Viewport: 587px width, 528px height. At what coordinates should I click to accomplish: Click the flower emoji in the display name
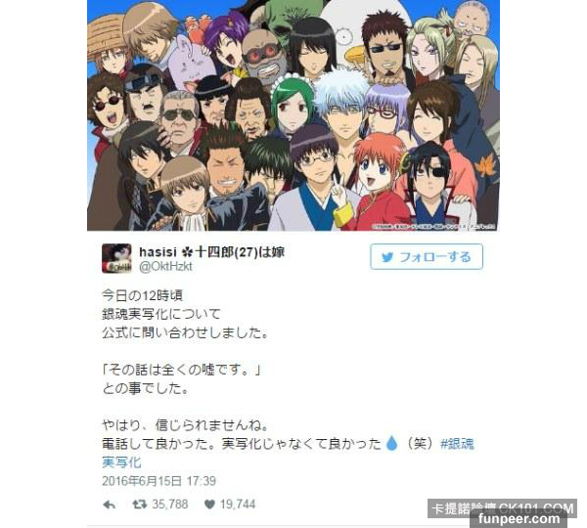(187, 252)
